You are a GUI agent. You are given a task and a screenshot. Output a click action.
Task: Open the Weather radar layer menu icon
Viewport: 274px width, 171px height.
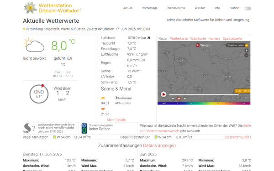point(247,45)
